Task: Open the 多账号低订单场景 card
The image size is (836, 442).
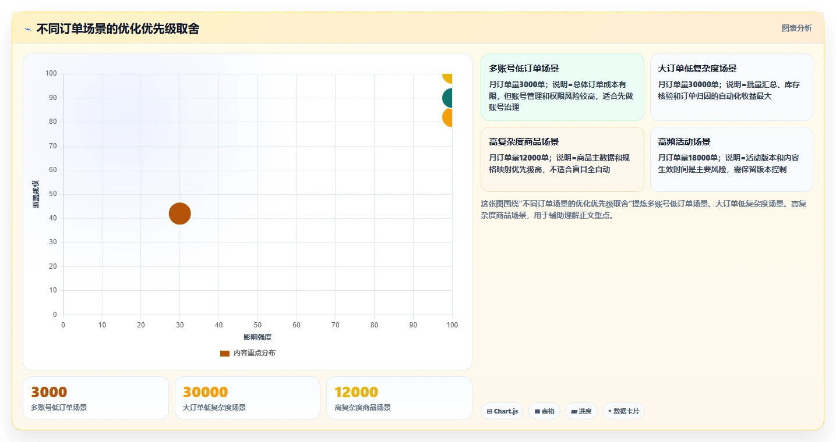Action: [x=562, y=87]
